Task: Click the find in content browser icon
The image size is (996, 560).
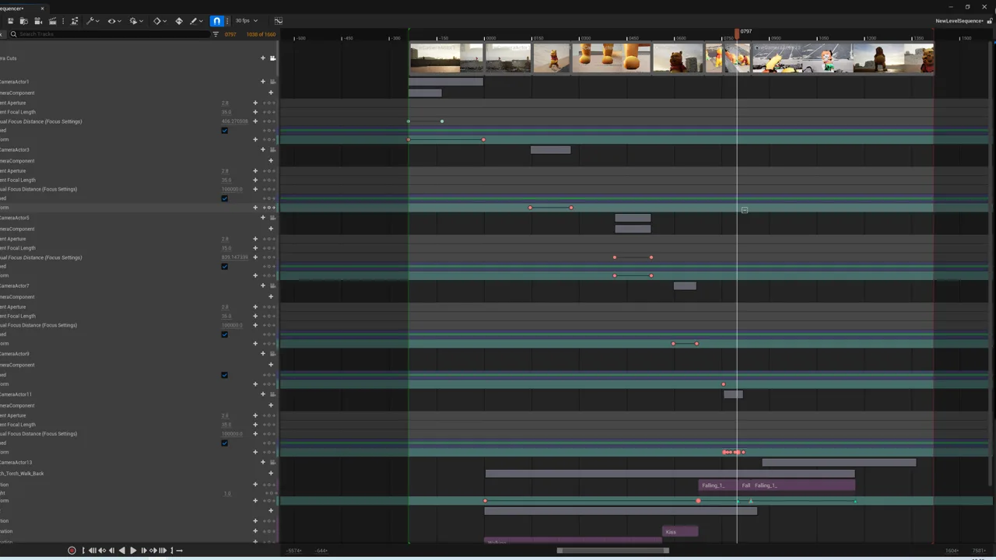Action: pyautogui.click(x=24, y=21)
